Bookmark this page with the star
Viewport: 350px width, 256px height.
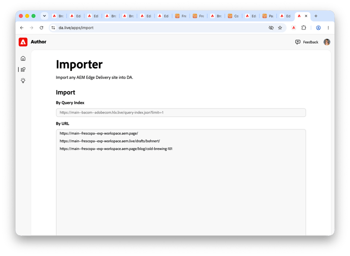[280, 28]
